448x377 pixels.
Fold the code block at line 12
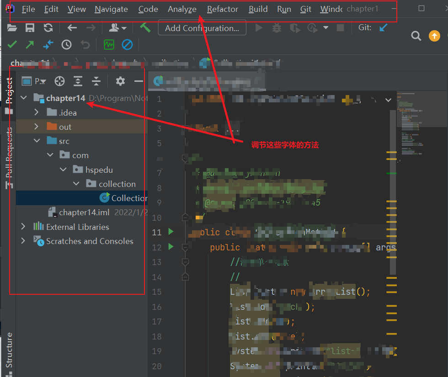(x=185, y=247)
